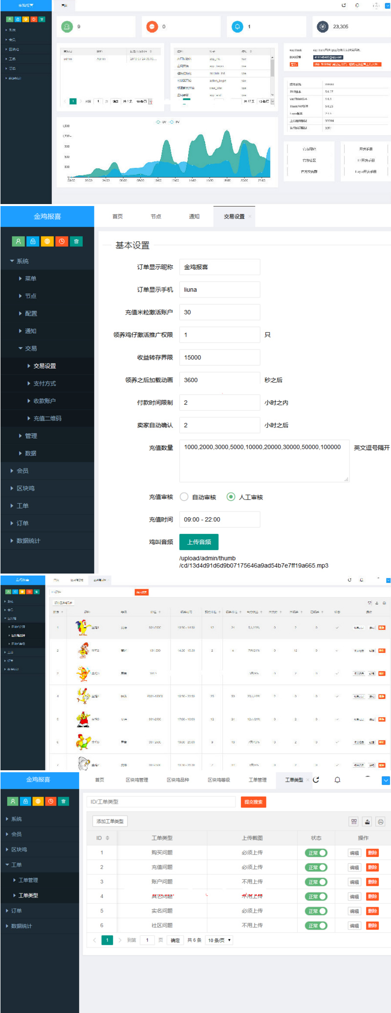Image resolution: width=391 pixels, height=1013 pixels.
Task: Click the green user icon above the expanded 交易 menu
Action: pos(18,241)
